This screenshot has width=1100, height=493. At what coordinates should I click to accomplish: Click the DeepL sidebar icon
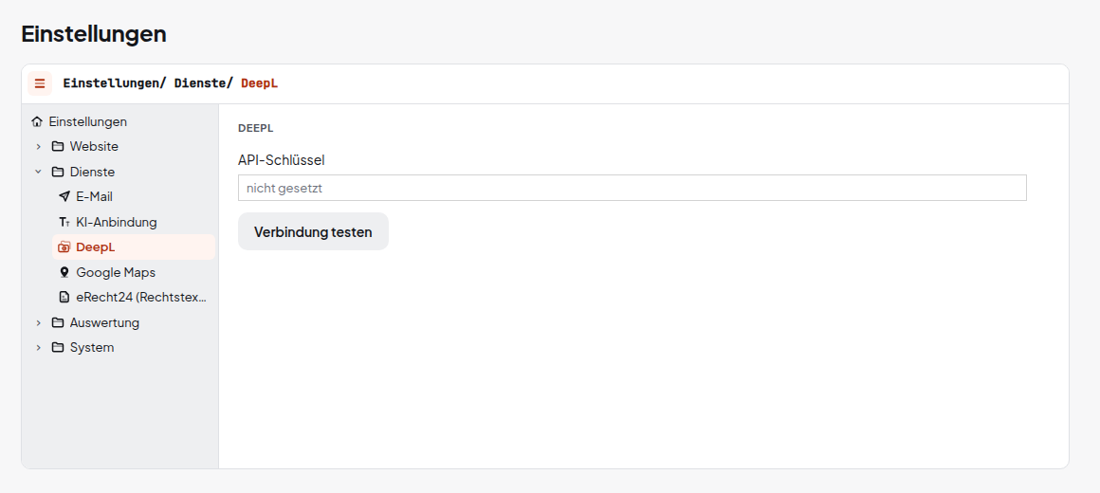[x=64, y=246]
